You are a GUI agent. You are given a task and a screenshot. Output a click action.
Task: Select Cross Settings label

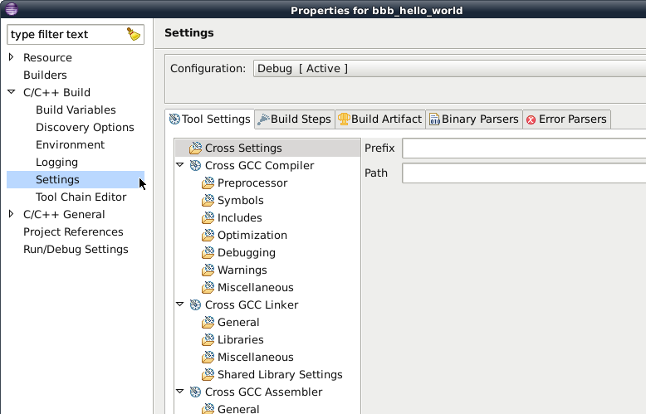click(x=243, y=149)
